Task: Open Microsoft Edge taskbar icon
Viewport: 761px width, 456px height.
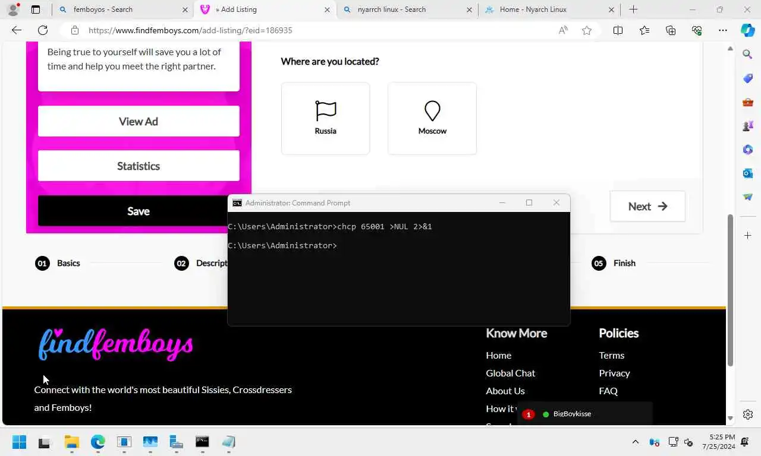Action: click(98, 442)
